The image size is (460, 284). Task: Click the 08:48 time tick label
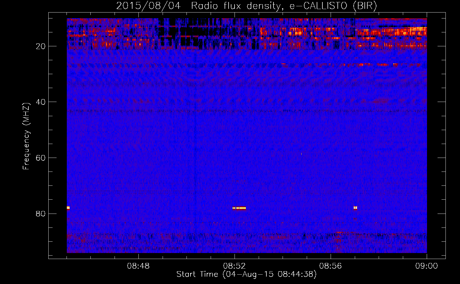click(138, 266)
